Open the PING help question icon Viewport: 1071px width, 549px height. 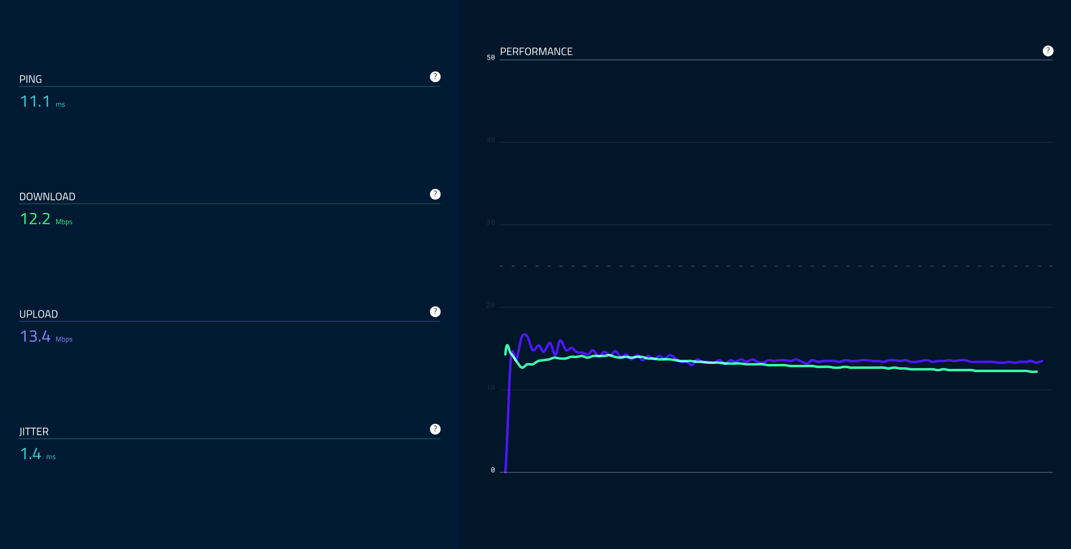[435, 77]
